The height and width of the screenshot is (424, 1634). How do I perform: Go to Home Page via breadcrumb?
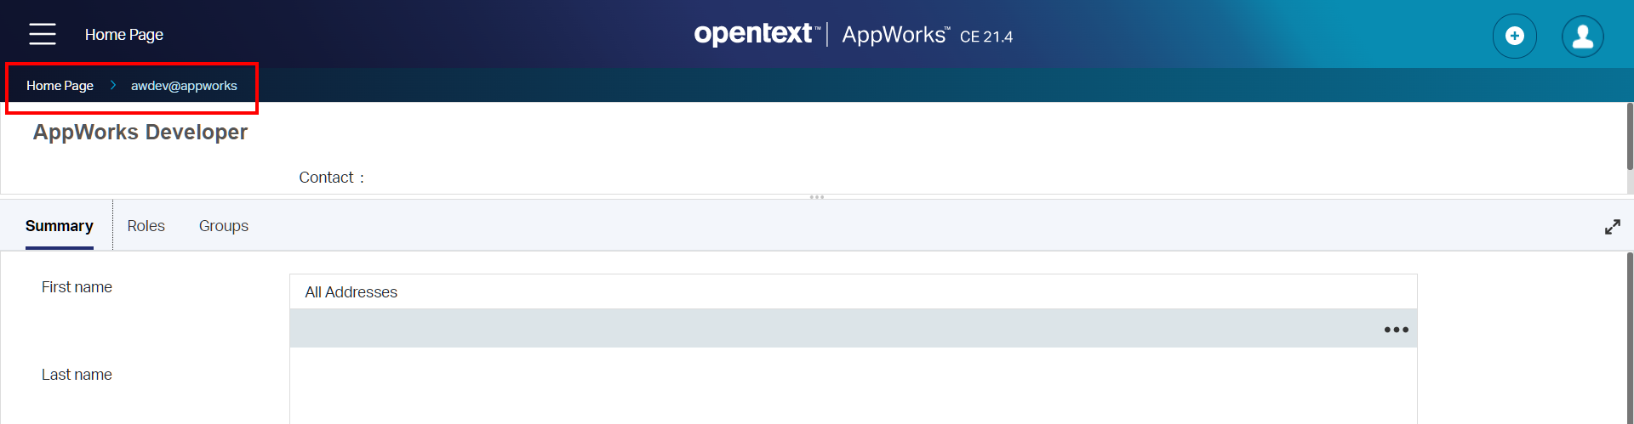pyautogui.click(x=60, y=86)
